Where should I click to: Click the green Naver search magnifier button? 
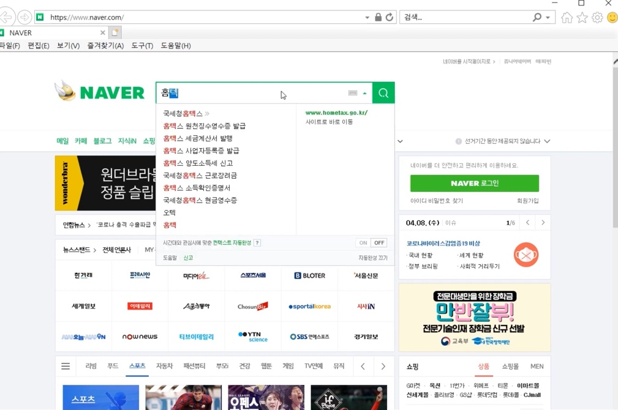[383, 93]
